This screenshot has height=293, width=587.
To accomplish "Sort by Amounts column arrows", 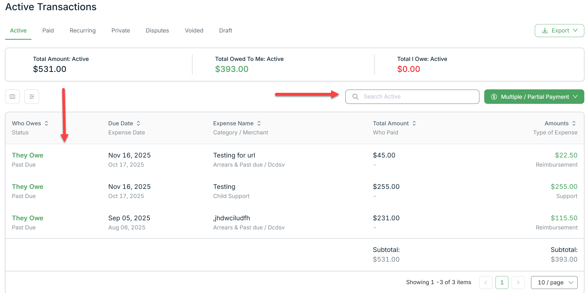I will click(x=574, y=123).
